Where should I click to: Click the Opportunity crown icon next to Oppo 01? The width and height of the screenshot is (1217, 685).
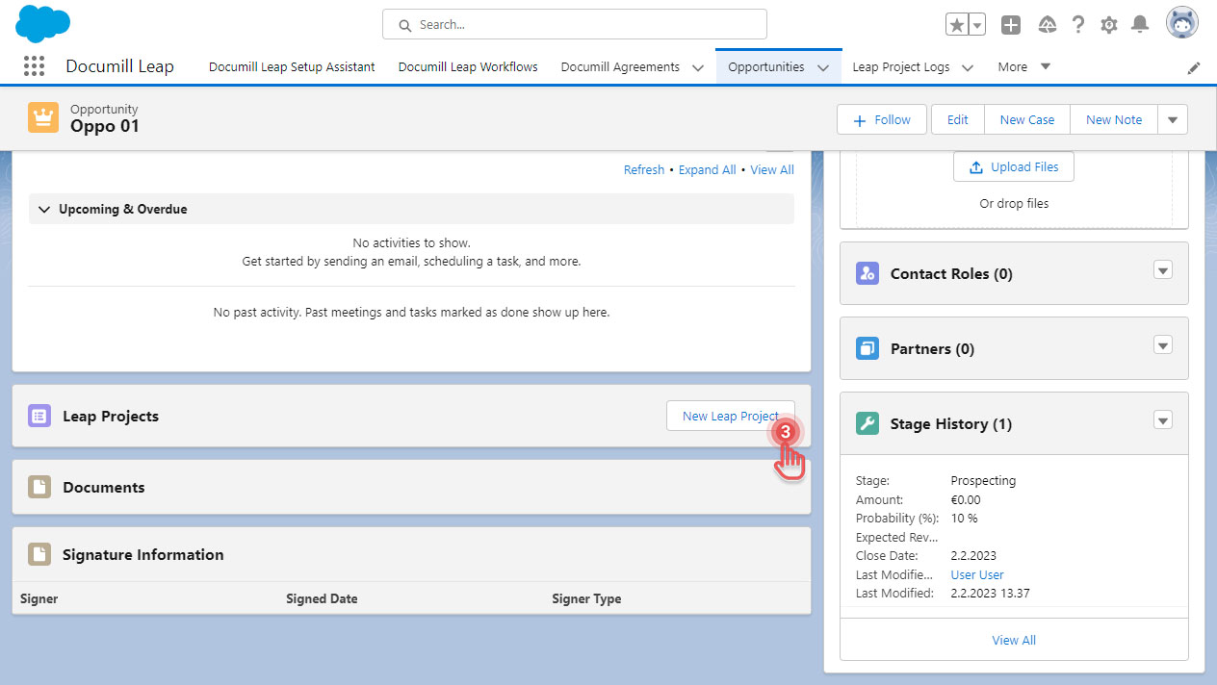click(43, 116)
